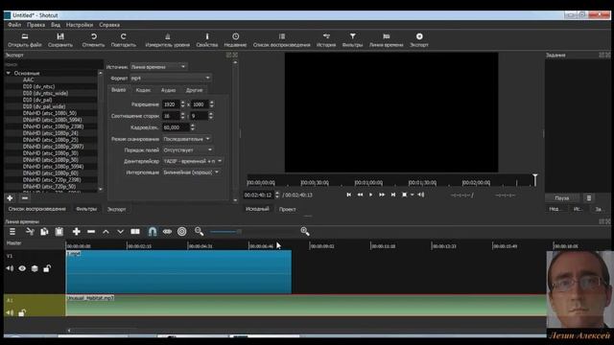Open the interpolation dropdown

pos(191,172)
